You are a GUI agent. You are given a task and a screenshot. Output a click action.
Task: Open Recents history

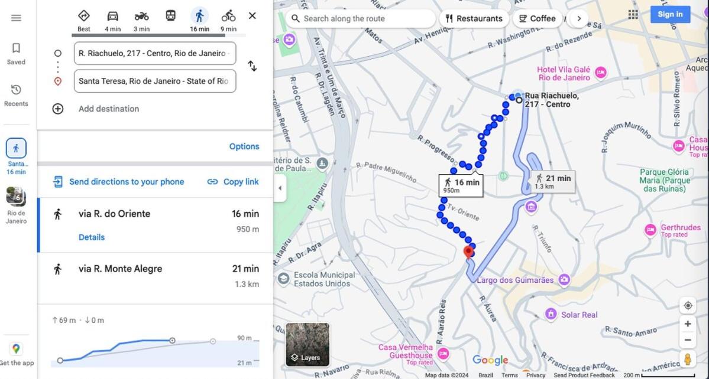click(16, 96)
